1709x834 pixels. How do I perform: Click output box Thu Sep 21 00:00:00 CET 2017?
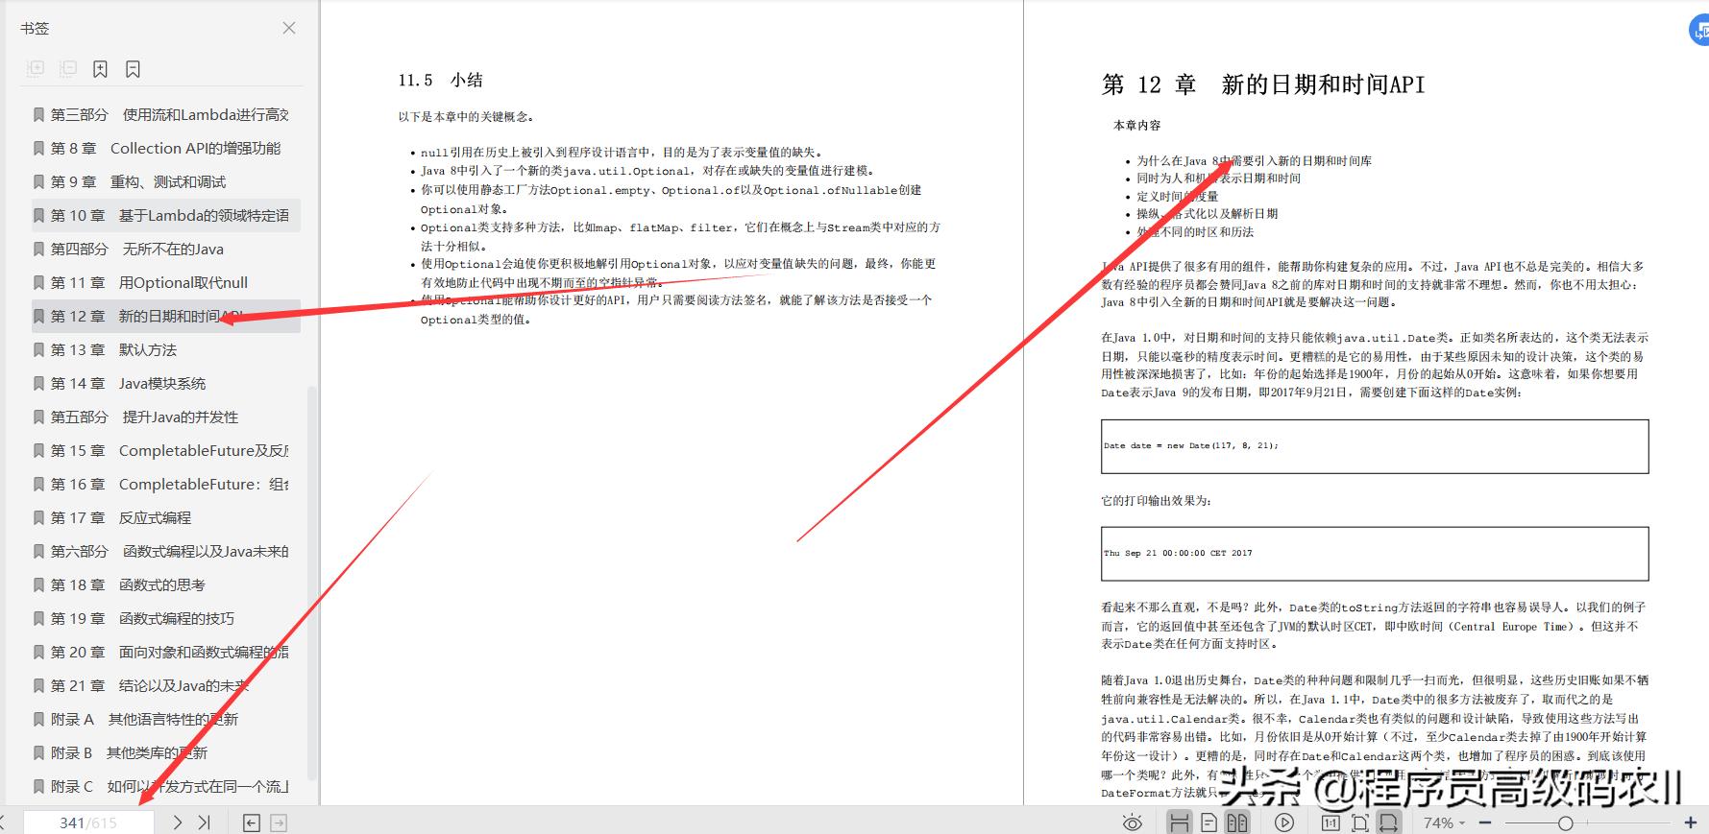1375,554
